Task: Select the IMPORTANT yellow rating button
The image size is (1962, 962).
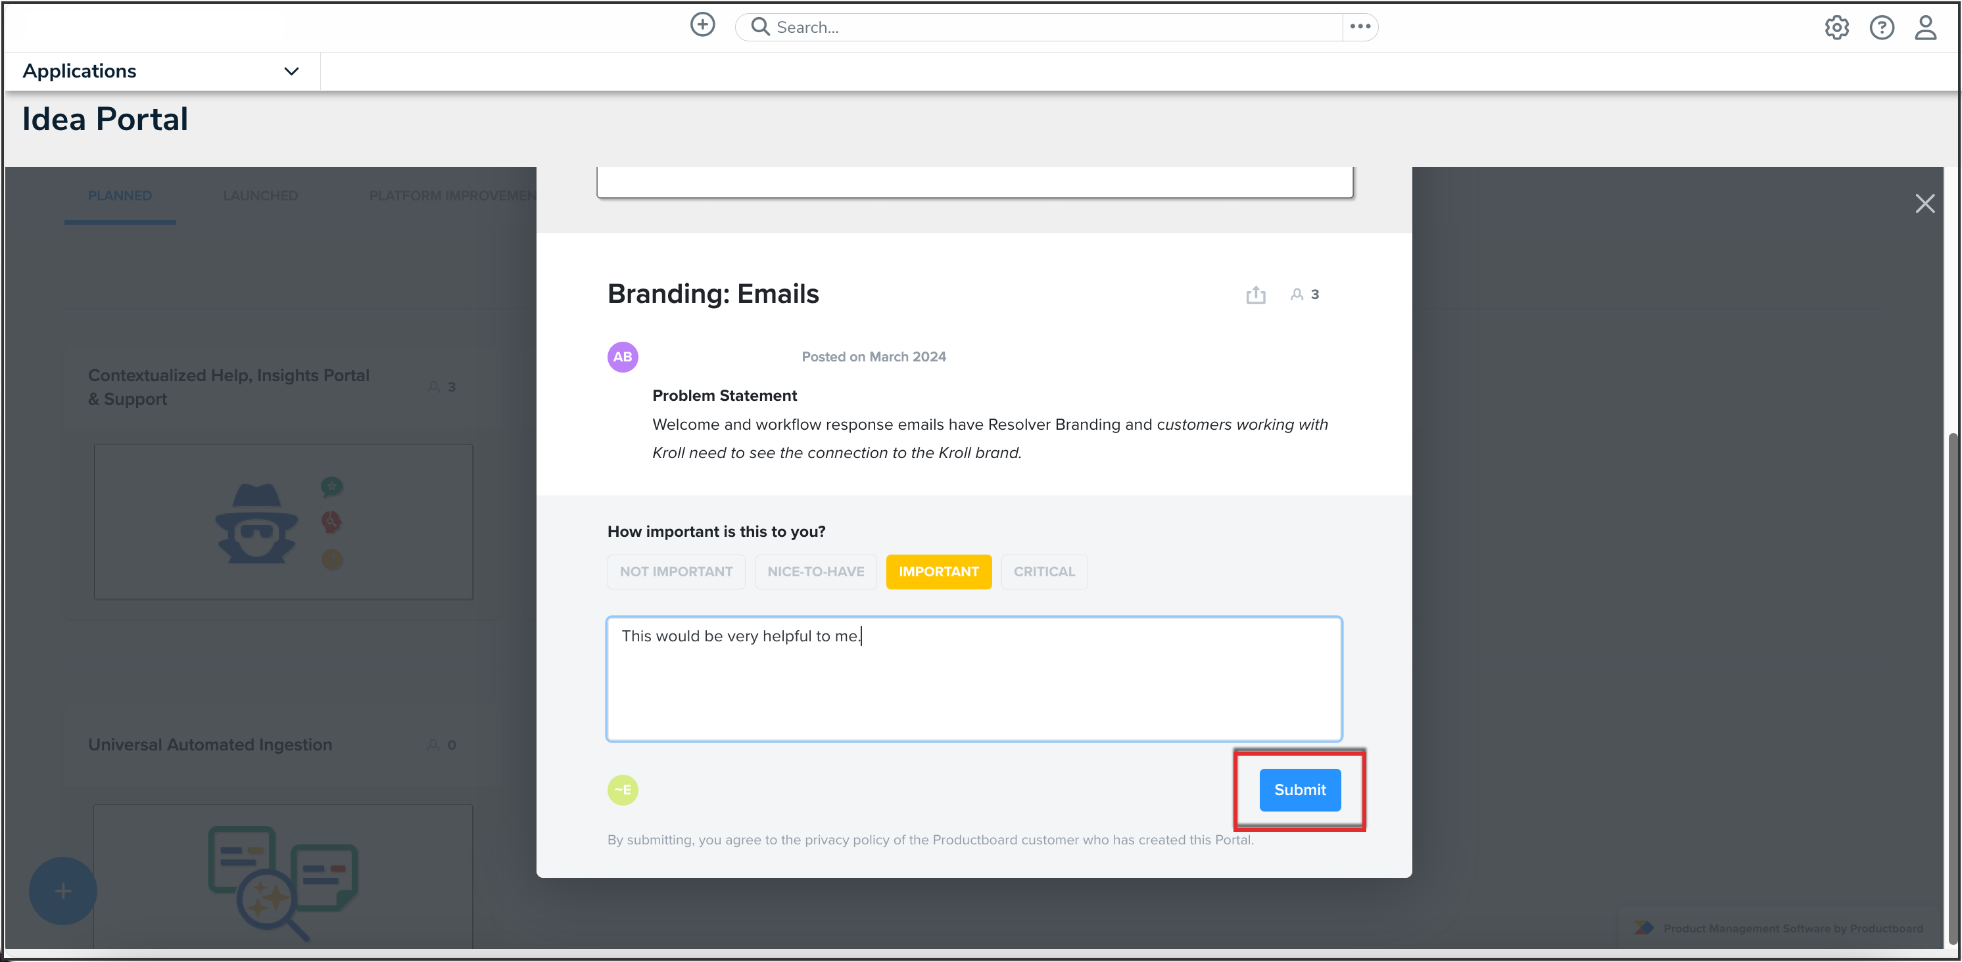Action: (938, 572)
